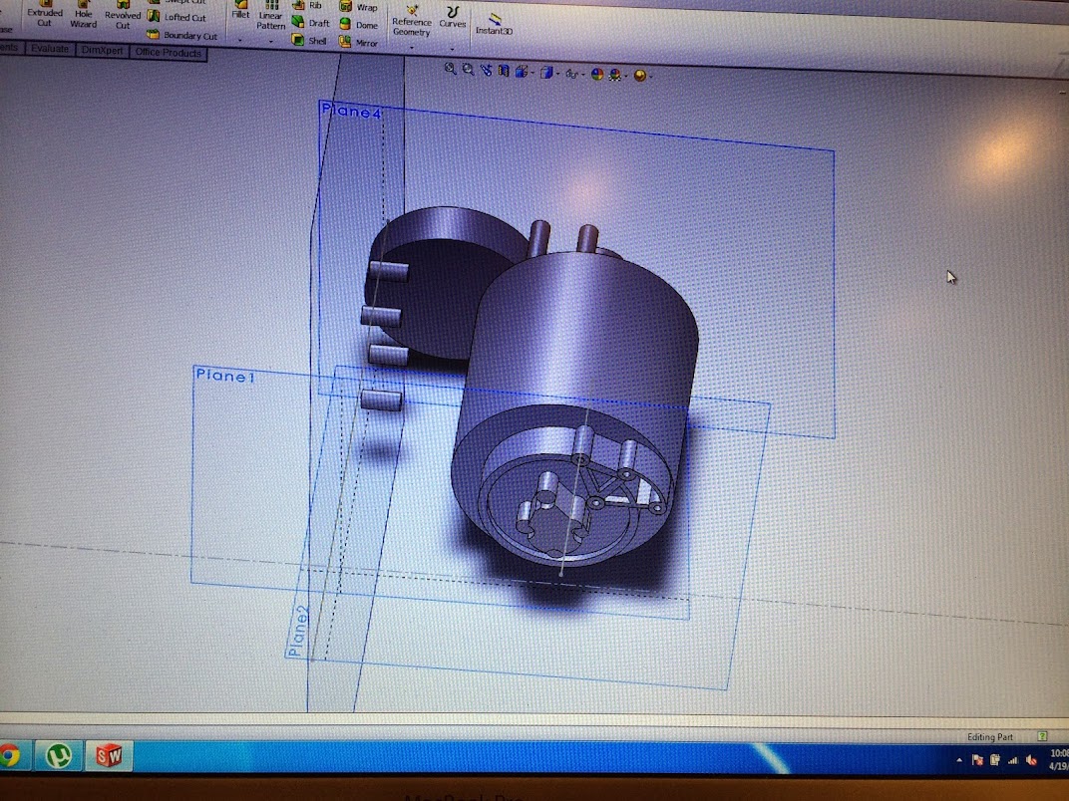Click the Editing Part status text
The height and width of the screenshot is (801, 1069).
coord(990,736)
